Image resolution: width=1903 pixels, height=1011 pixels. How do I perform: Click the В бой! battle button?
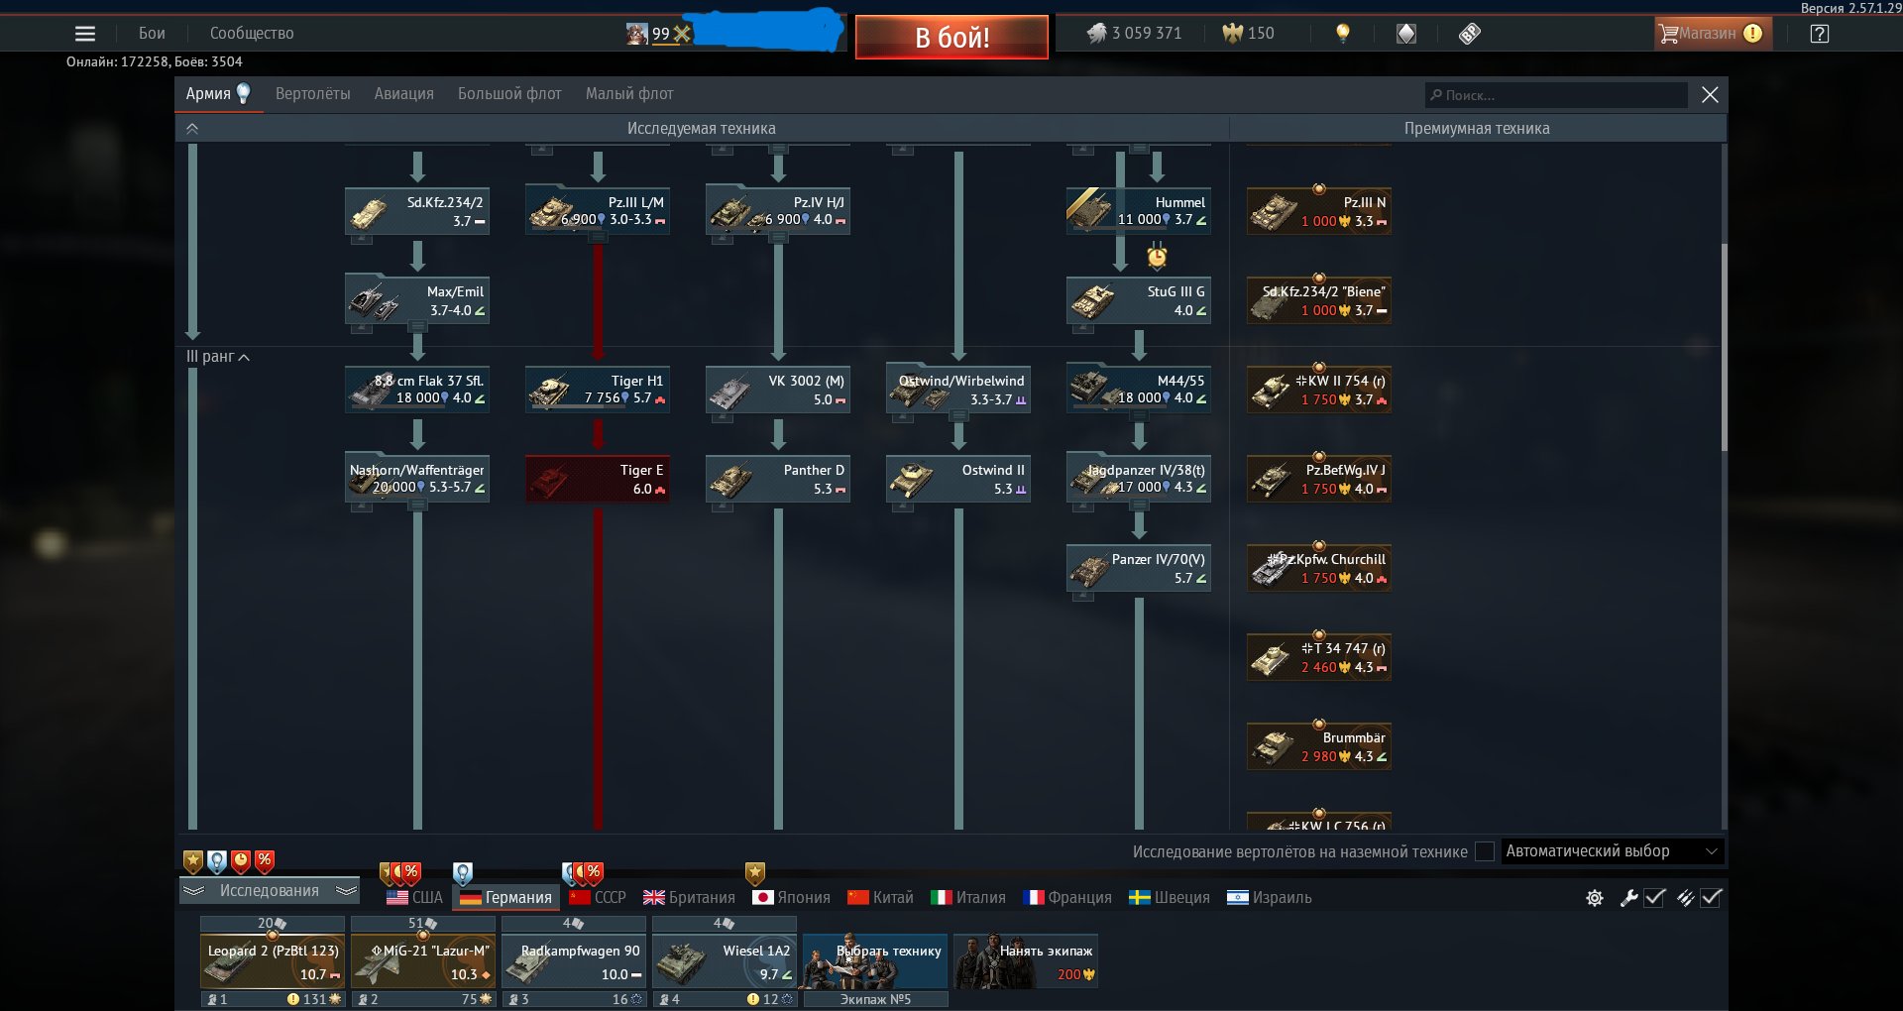point(951,38)
